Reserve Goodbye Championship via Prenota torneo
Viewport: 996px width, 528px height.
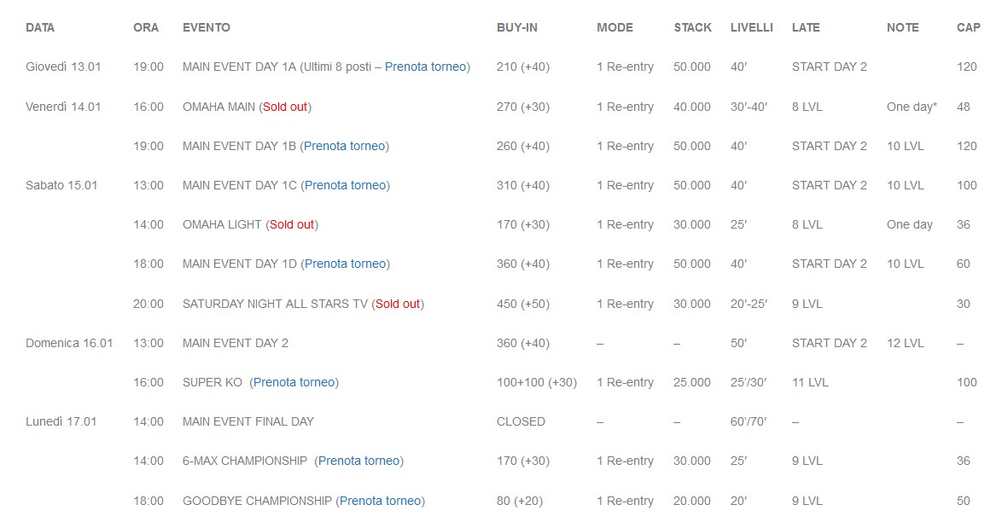(x=380, y=501)
